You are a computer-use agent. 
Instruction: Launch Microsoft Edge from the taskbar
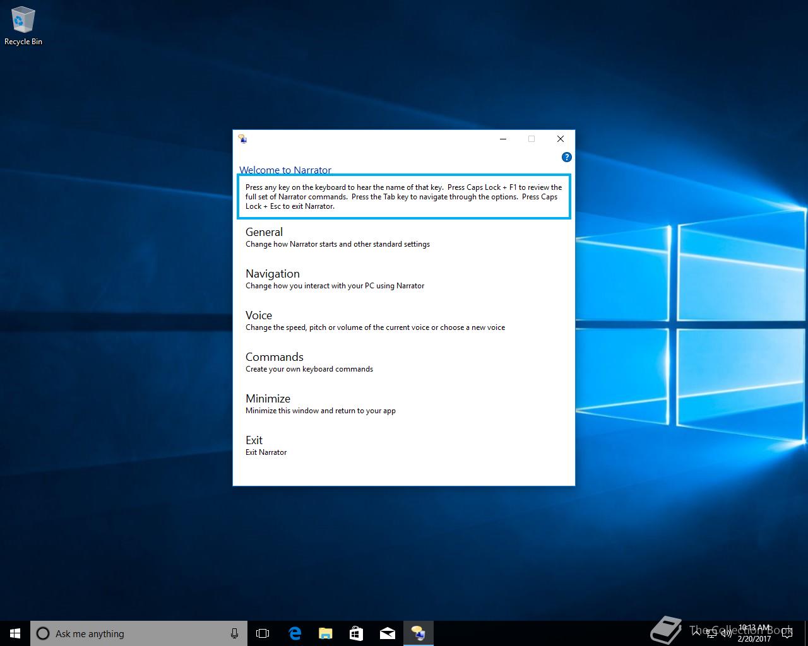(294, 633)
